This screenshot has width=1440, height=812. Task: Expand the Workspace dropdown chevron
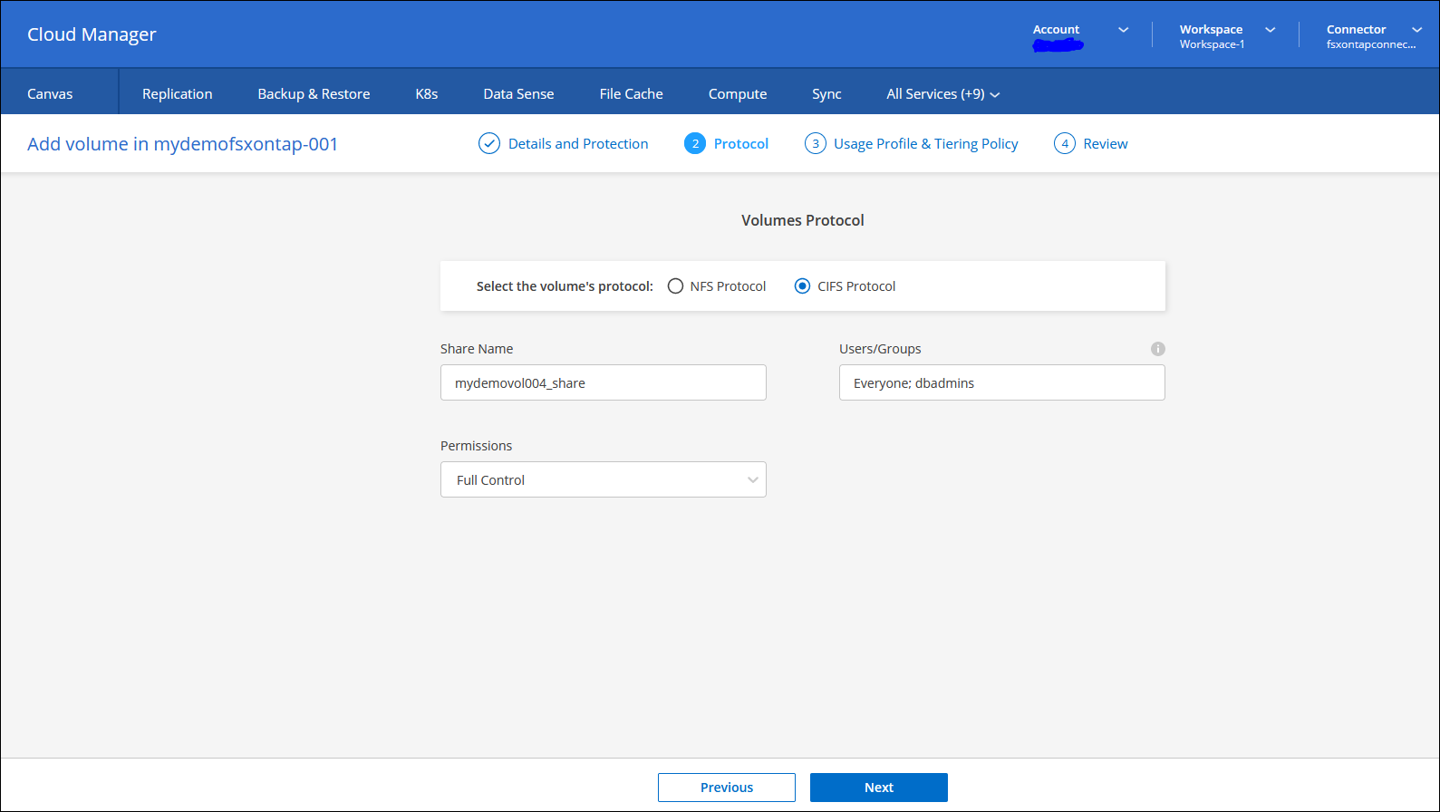[1271, 30]
